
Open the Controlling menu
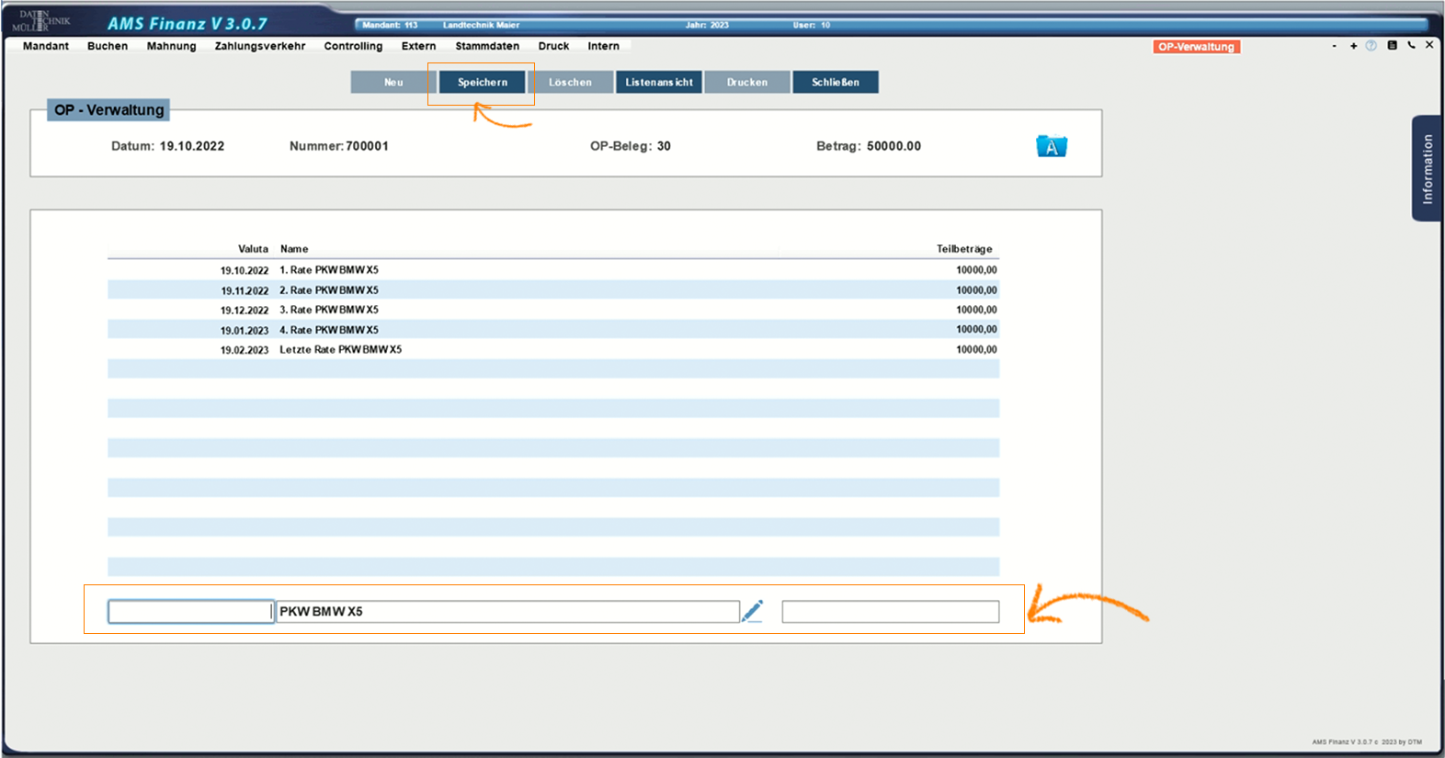click(353, 46)
